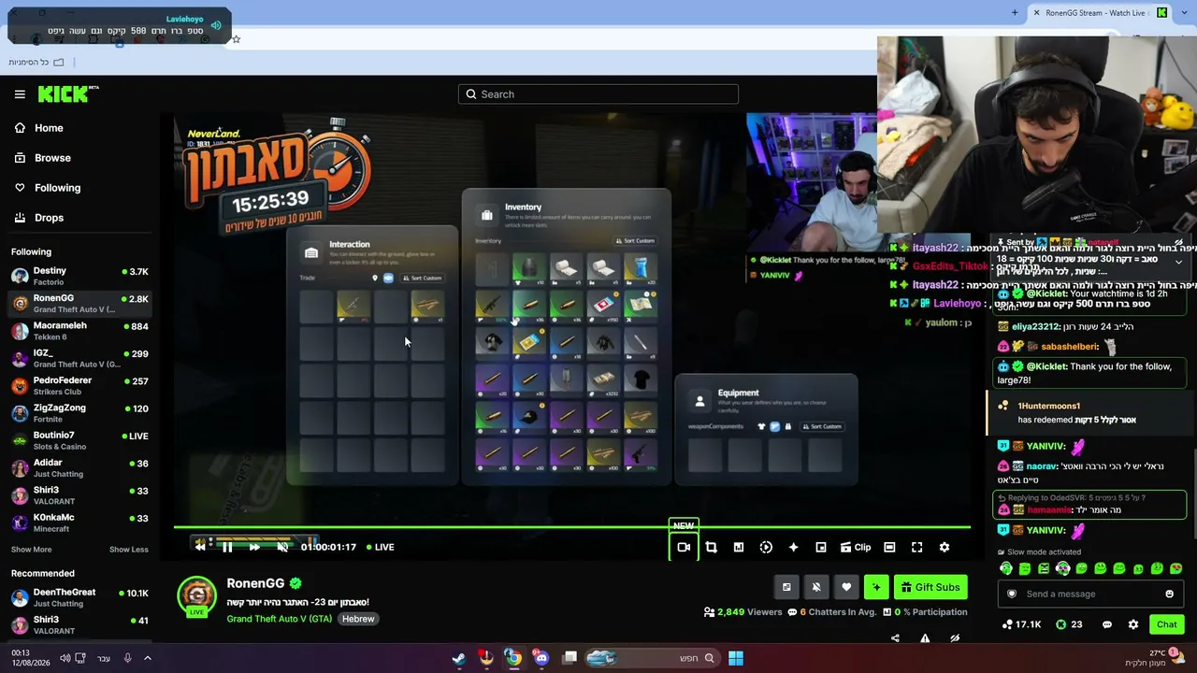
Task: Pause the live stream
Action: point(227,547)
